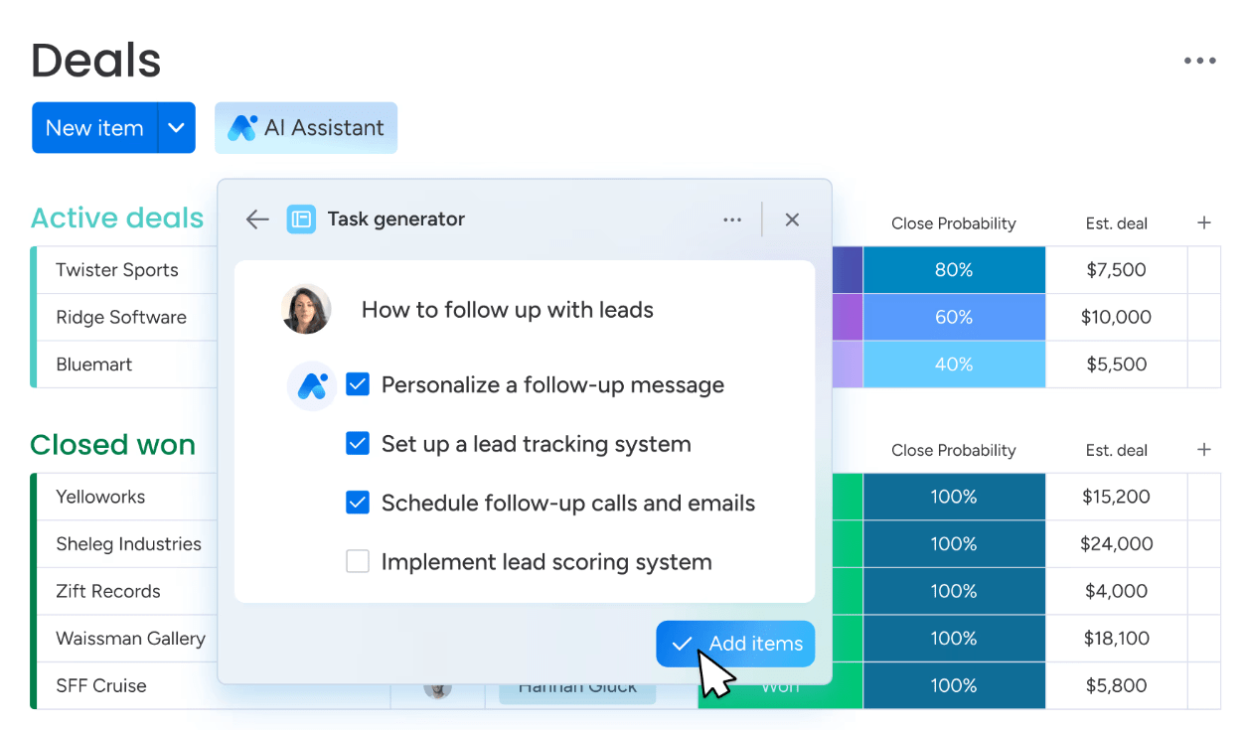This screenshot has width=1243, height=730.
Task: Open the Sheleg Industries deal
Action: (128, 544)
